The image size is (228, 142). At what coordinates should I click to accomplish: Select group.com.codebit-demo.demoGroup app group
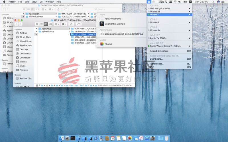tap(121, 34)
